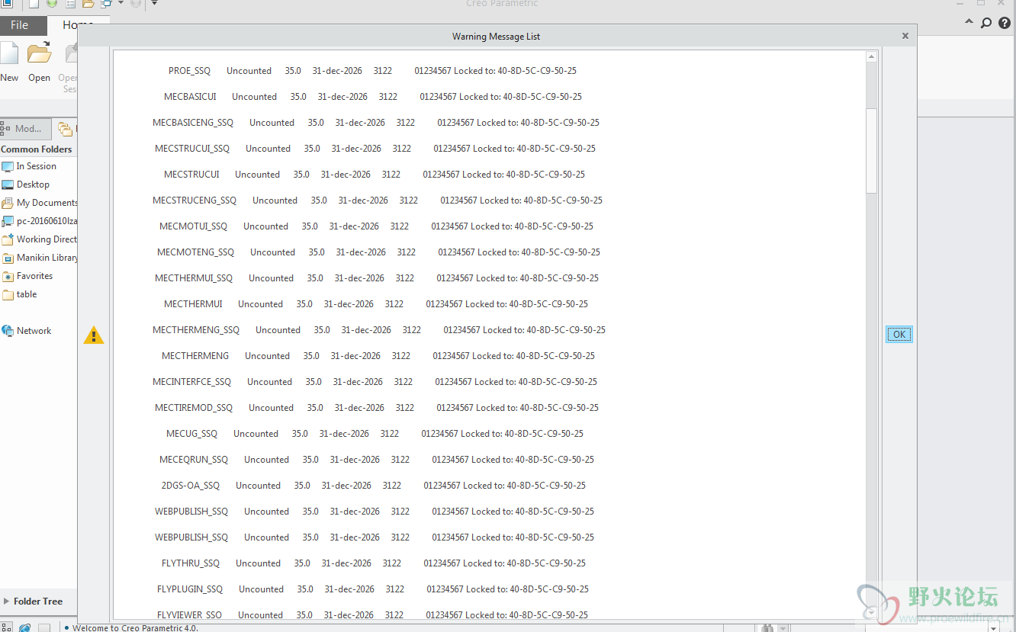Click the MECTHERMUI_SSQ license row text
Image resolution: width=1016 pixels, height=632 pixels.
(x=377, y=278)
